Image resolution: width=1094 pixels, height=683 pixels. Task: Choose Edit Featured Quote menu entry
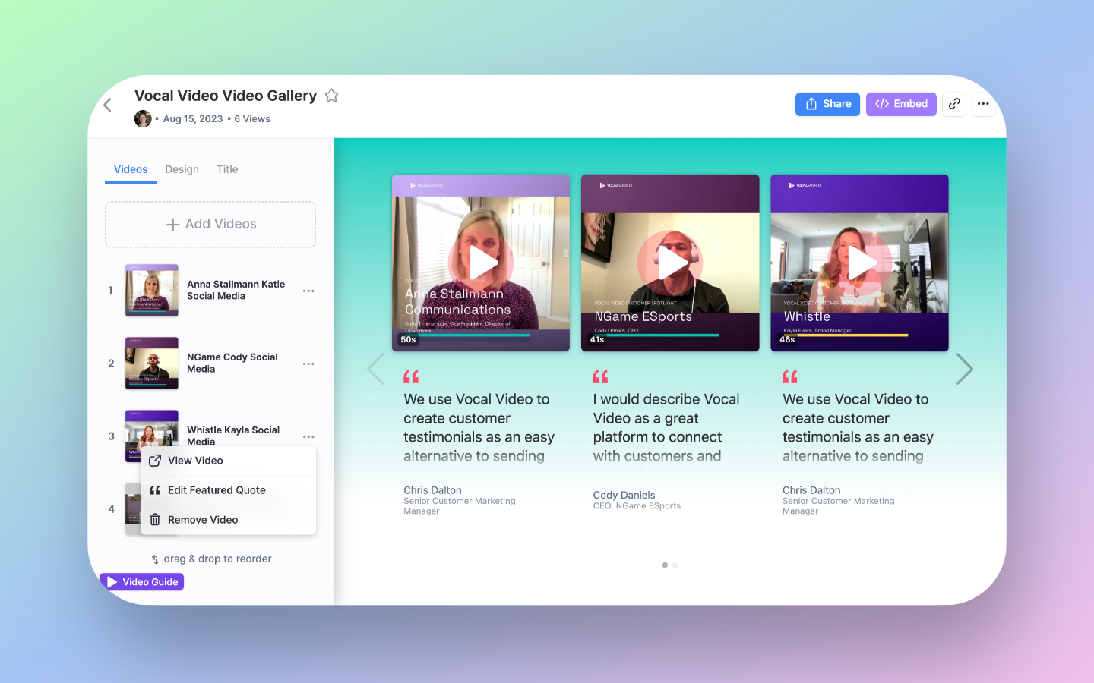pos(228,490)
